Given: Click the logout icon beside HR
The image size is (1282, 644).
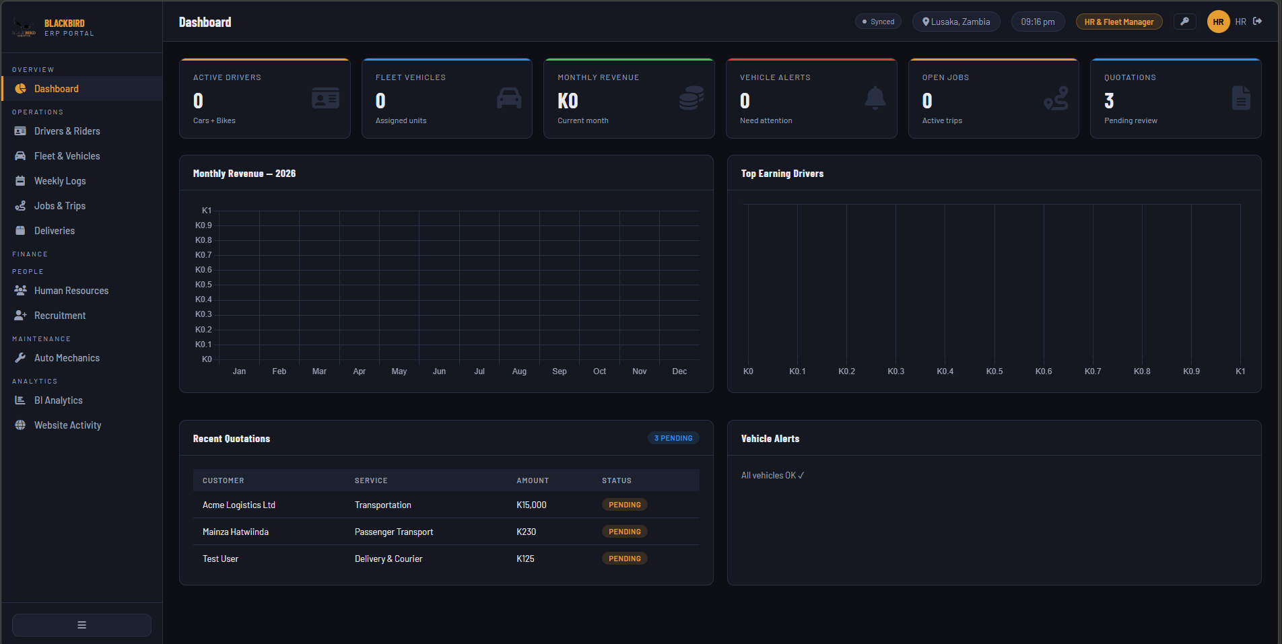Looking at the screenshot, I should [1258, 21].
